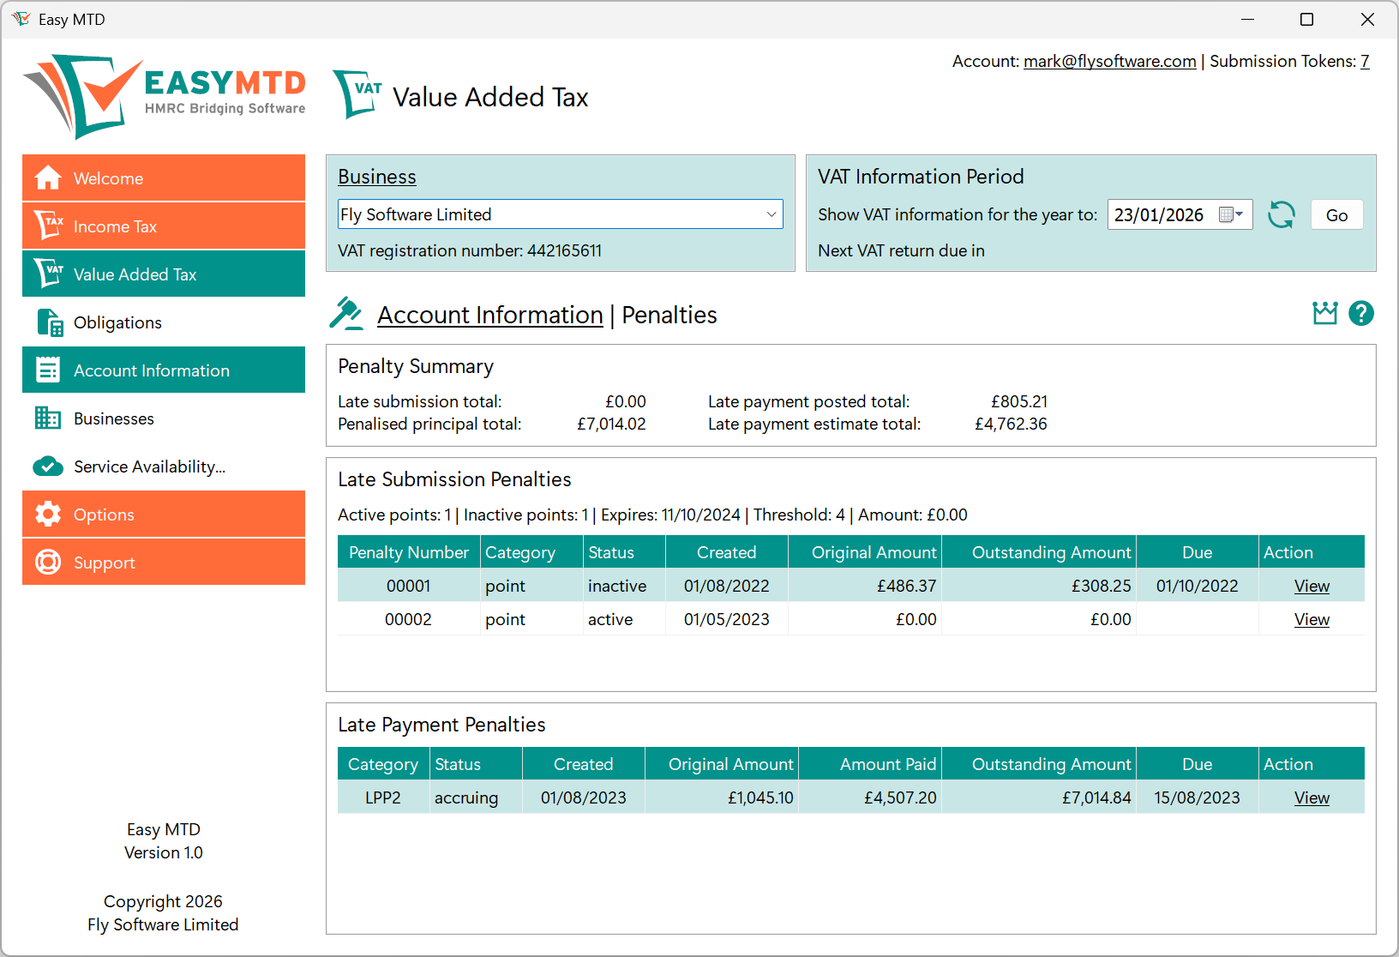Click the Obligations calculator icon

tap(49, 323)
